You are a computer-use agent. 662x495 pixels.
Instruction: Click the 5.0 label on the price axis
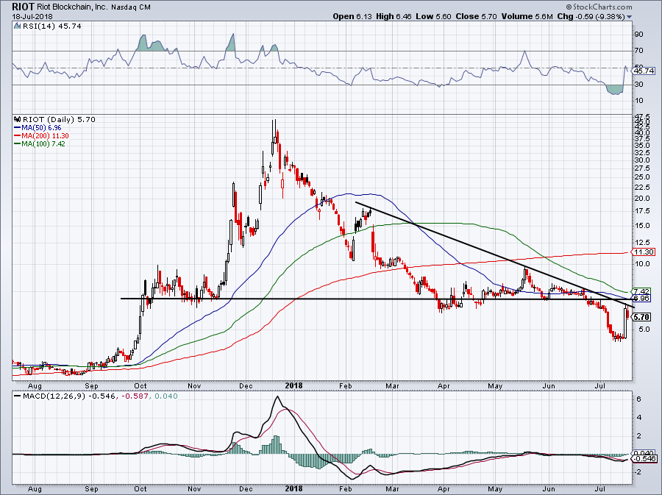(644, 330)
